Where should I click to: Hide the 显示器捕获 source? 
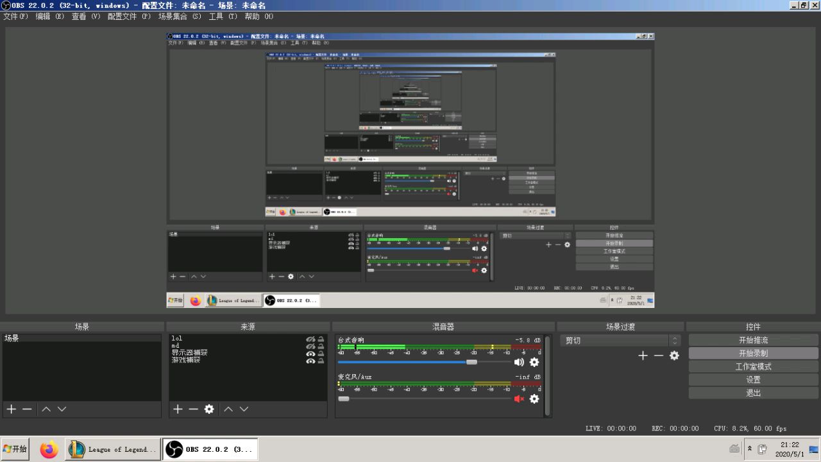[310, 354]
